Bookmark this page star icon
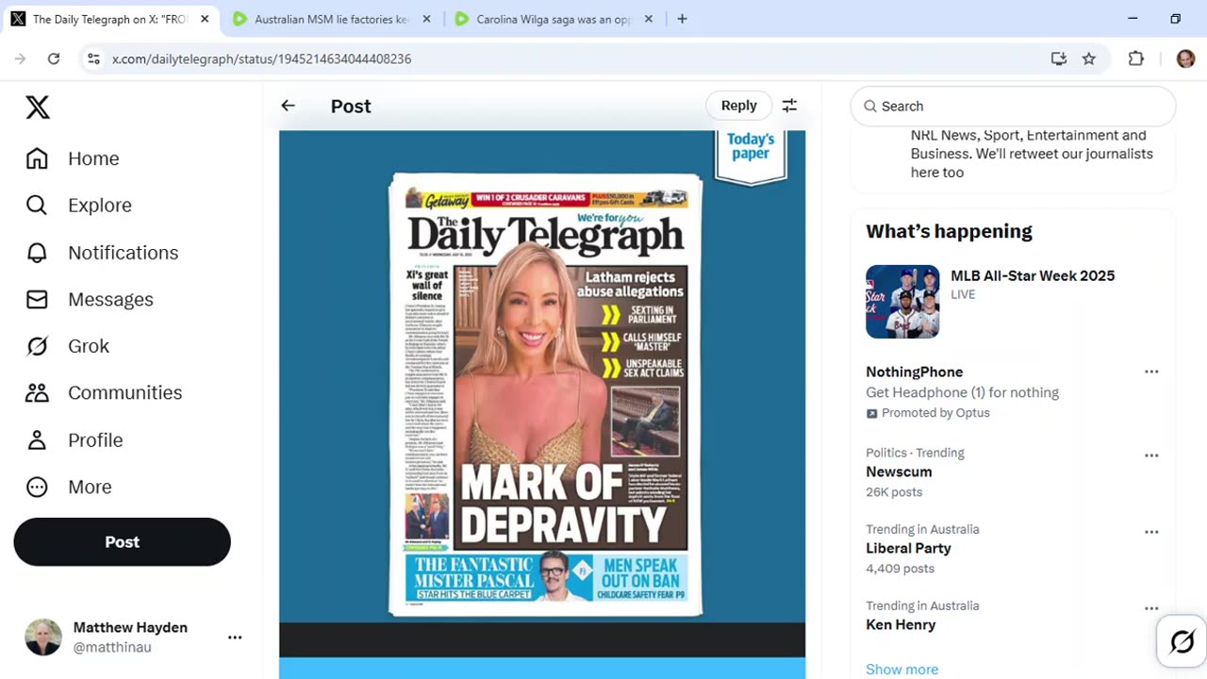1207x679 pixels. [1089, 58]
